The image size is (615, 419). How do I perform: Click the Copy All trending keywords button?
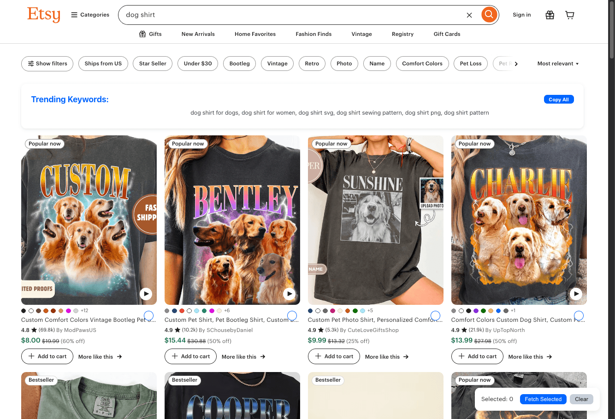559,99
